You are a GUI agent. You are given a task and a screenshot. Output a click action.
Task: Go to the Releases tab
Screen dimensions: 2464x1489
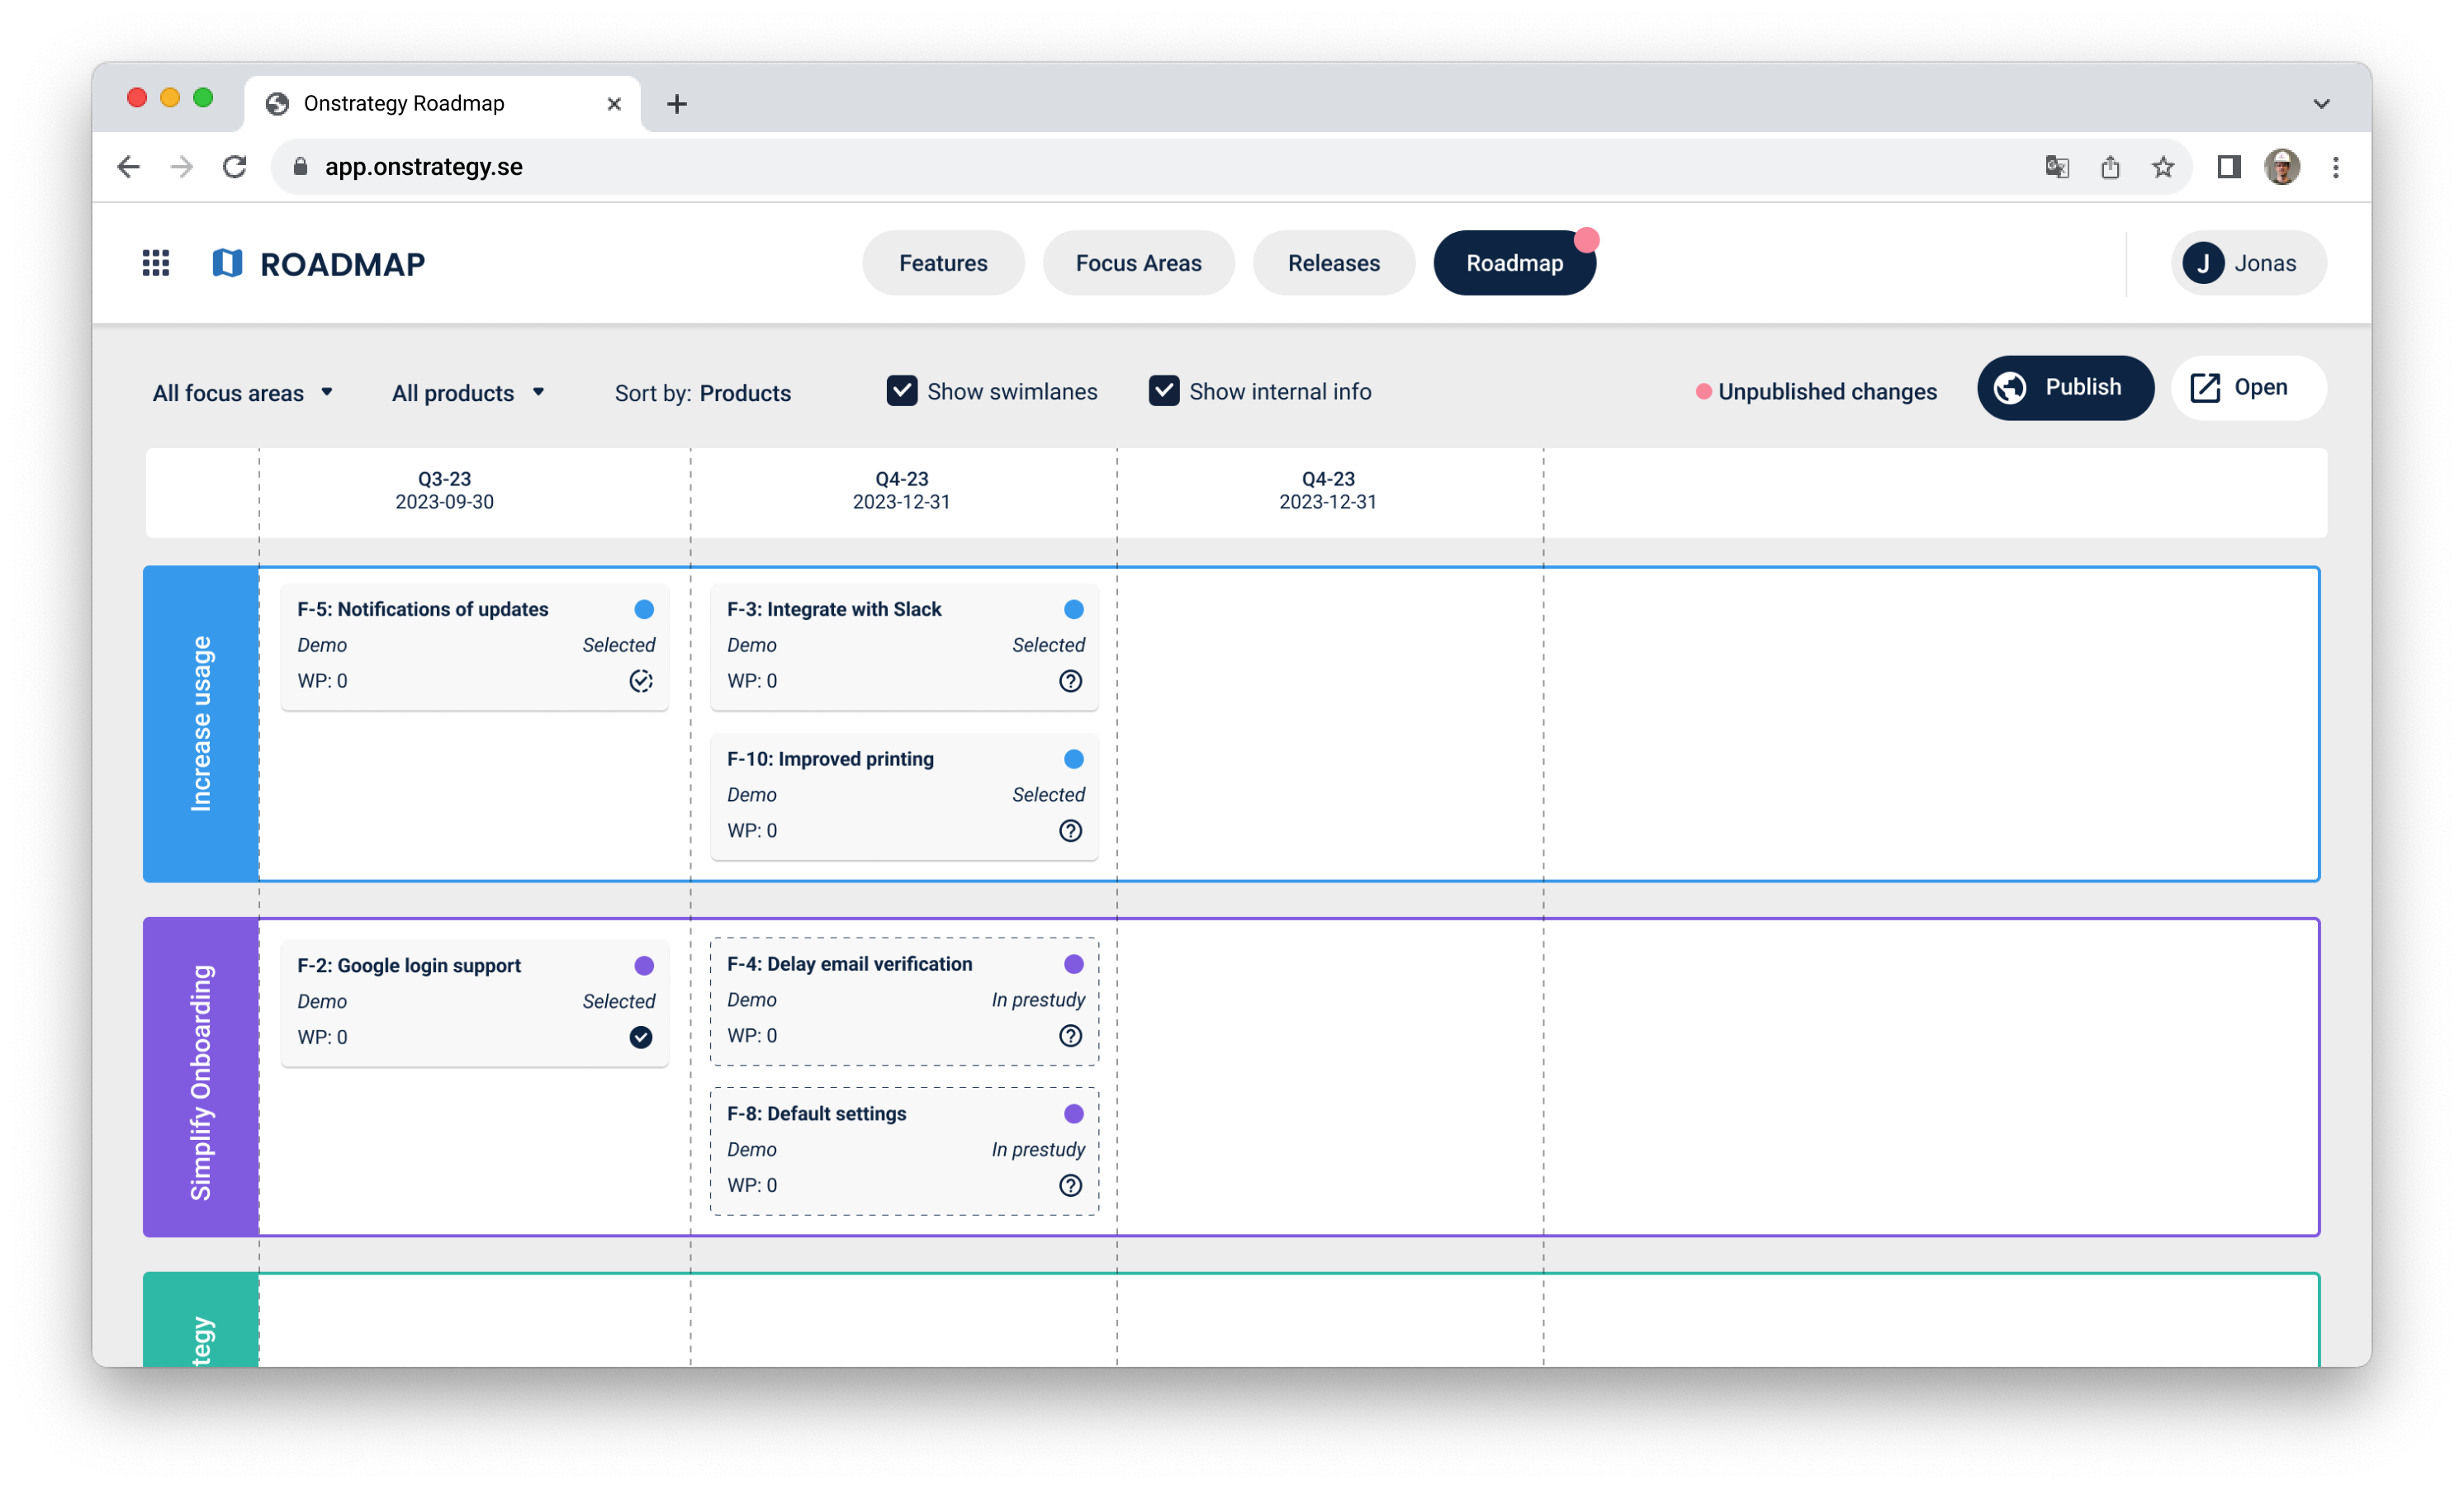[x=1333, y=262]
